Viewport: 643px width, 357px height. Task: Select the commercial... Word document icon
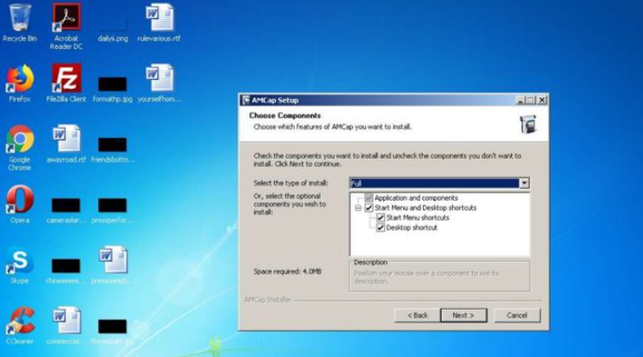pos(66,325)
